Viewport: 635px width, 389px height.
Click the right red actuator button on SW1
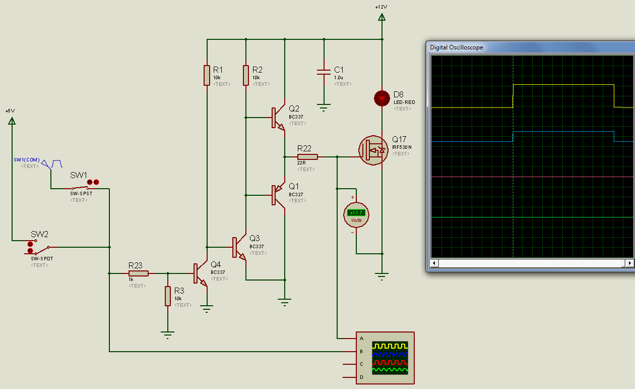pyautogui.click(x=96, y=182)
